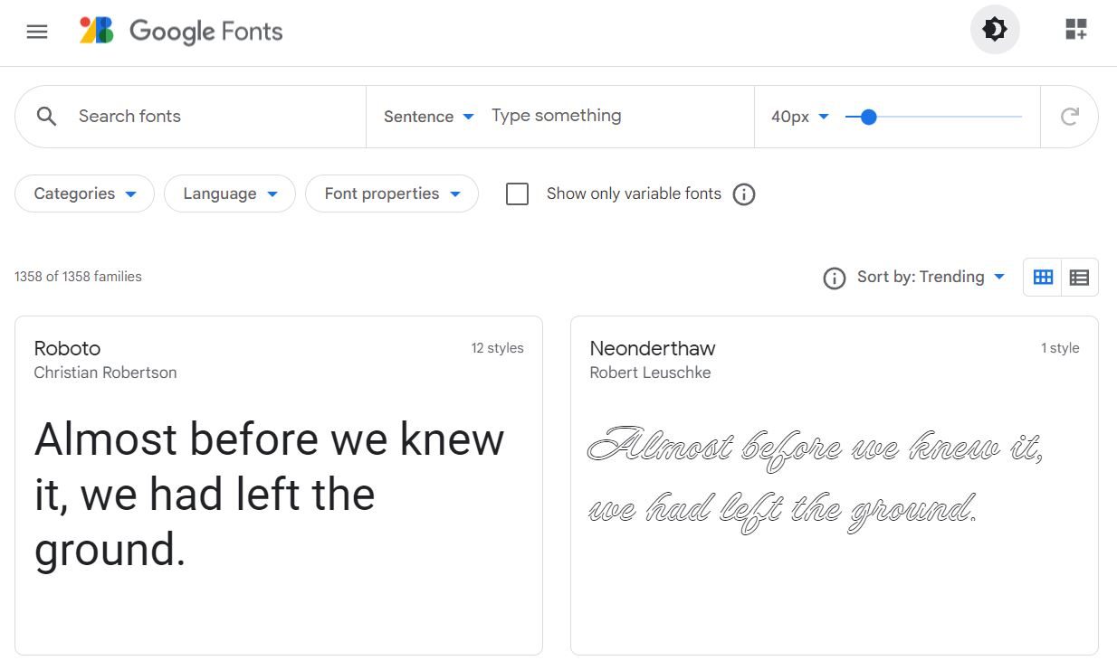Switch to list view layout

[x=1079, y=278]
